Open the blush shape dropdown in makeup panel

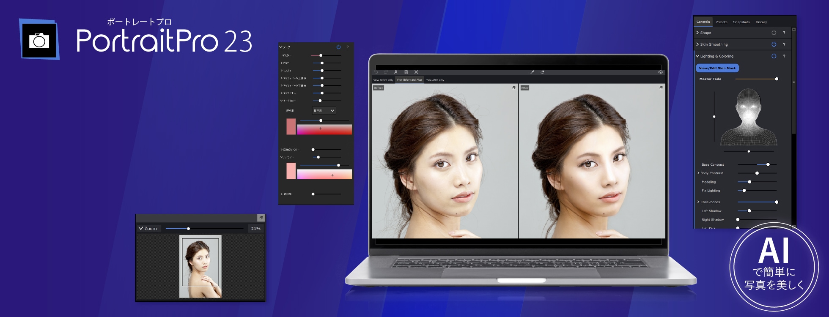click(324, 111)
